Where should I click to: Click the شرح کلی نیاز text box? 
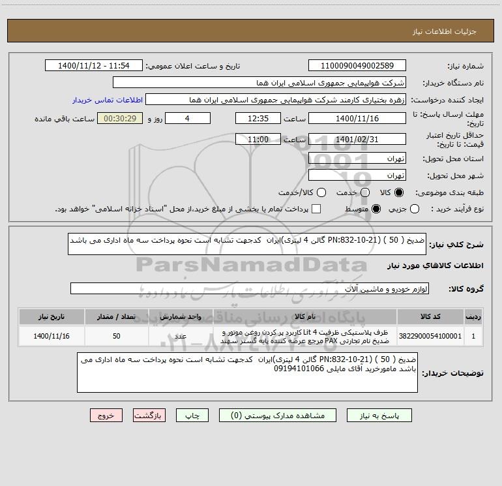pyautogui.click(x=278, y=245)
